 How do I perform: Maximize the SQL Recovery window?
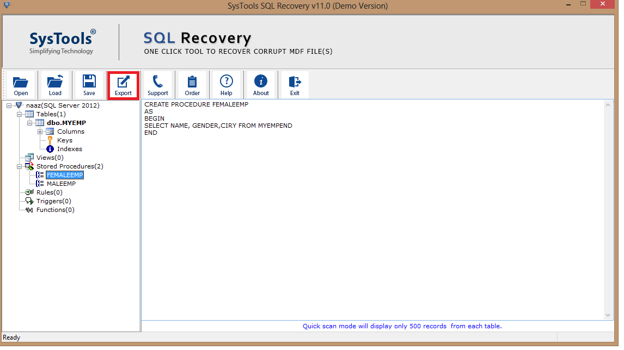click(x=583, y=4)
